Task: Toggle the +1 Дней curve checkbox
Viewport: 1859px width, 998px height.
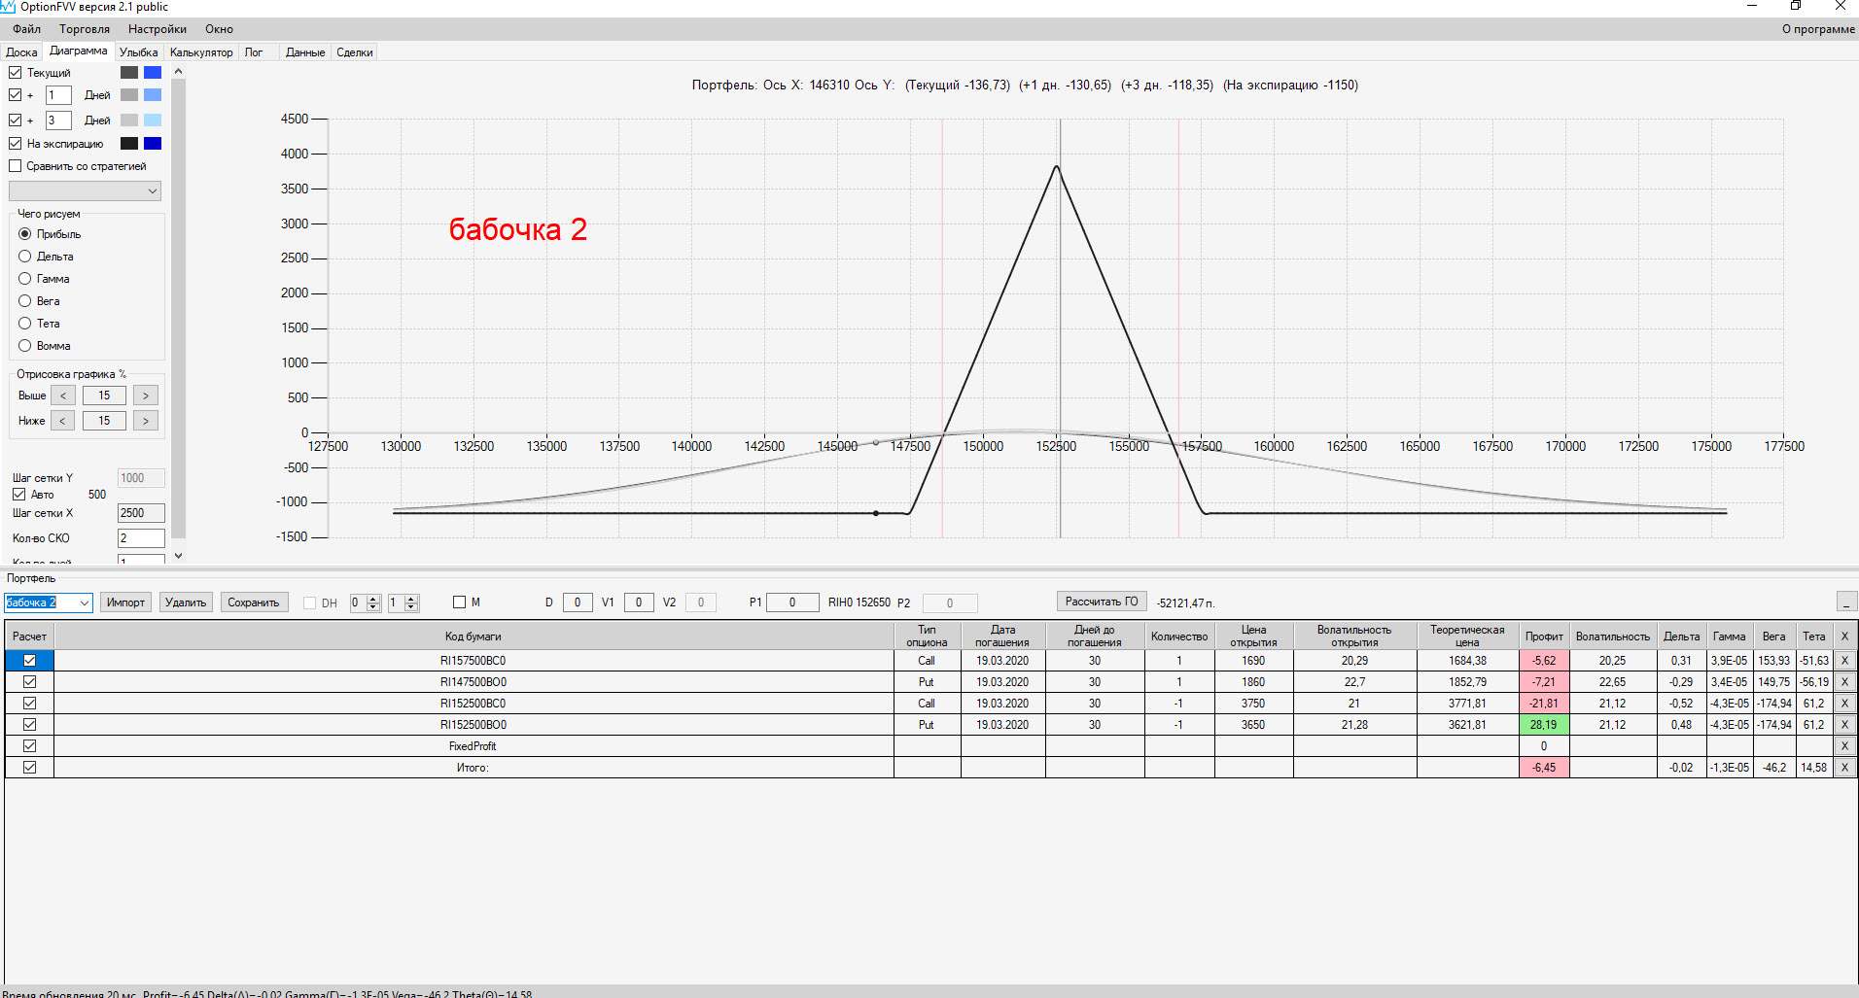Action: 16,95
